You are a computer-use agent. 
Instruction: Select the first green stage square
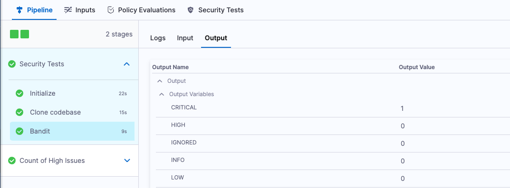coord(14,34)
